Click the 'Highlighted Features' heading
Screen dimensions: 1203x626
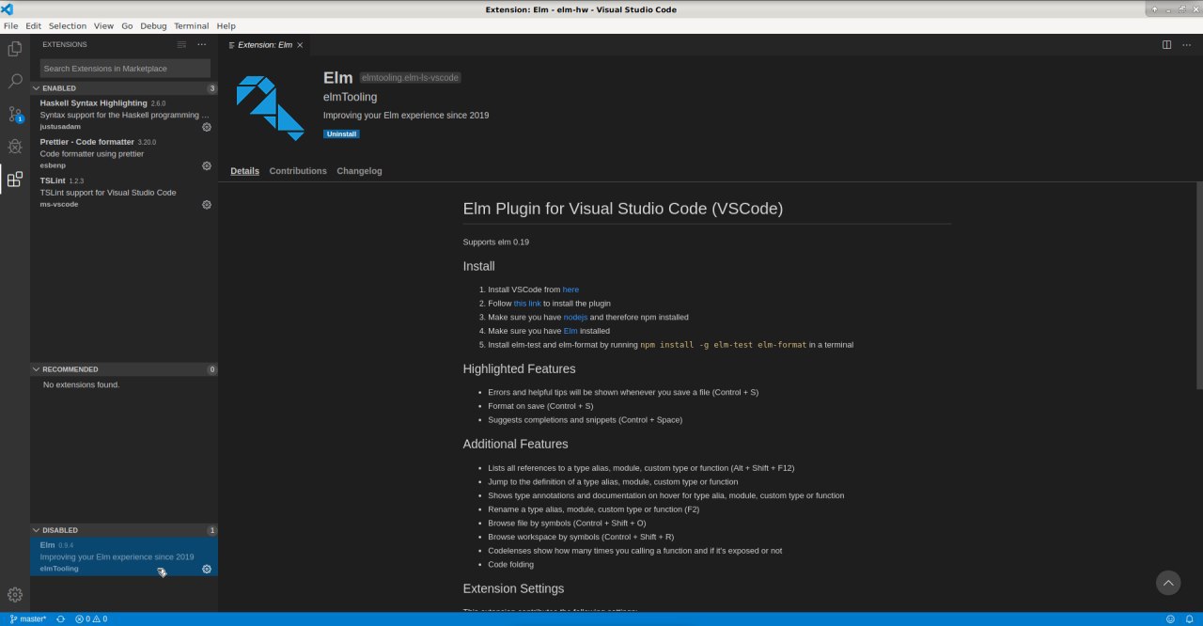519,368
